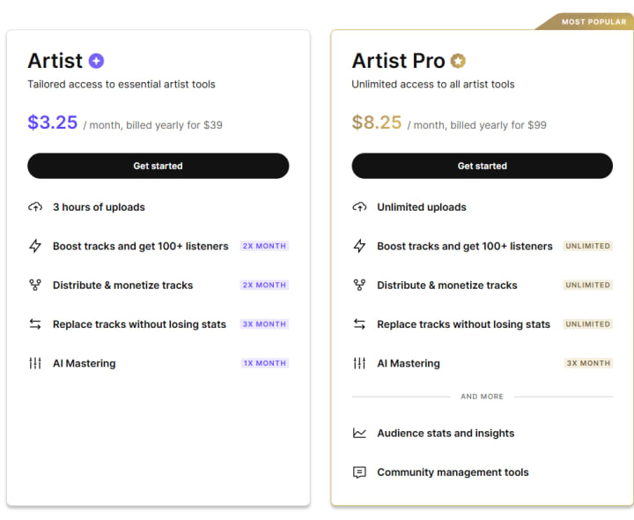Click the 1X MONTH badge beside AI Mastering
Viewport: 634px width, 520px height.
point(264,363)
